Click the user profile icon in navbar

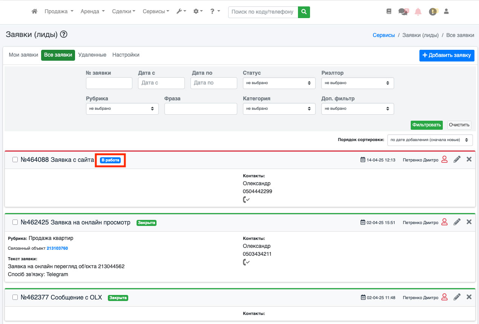click(446, 12)
